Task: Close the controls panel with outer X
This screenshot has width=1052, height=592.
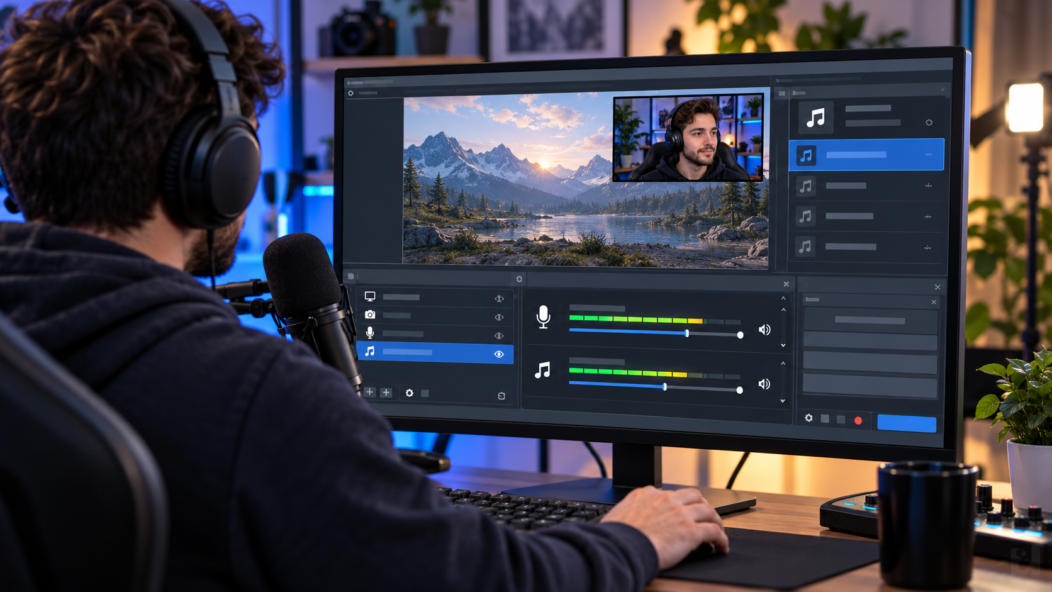Action: [937, 288]
